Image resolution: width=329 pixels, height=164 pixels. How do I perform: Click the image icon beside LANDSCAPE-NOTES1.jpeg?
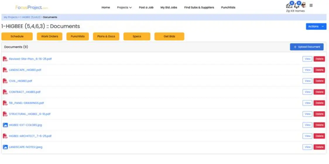coord(5,147)
